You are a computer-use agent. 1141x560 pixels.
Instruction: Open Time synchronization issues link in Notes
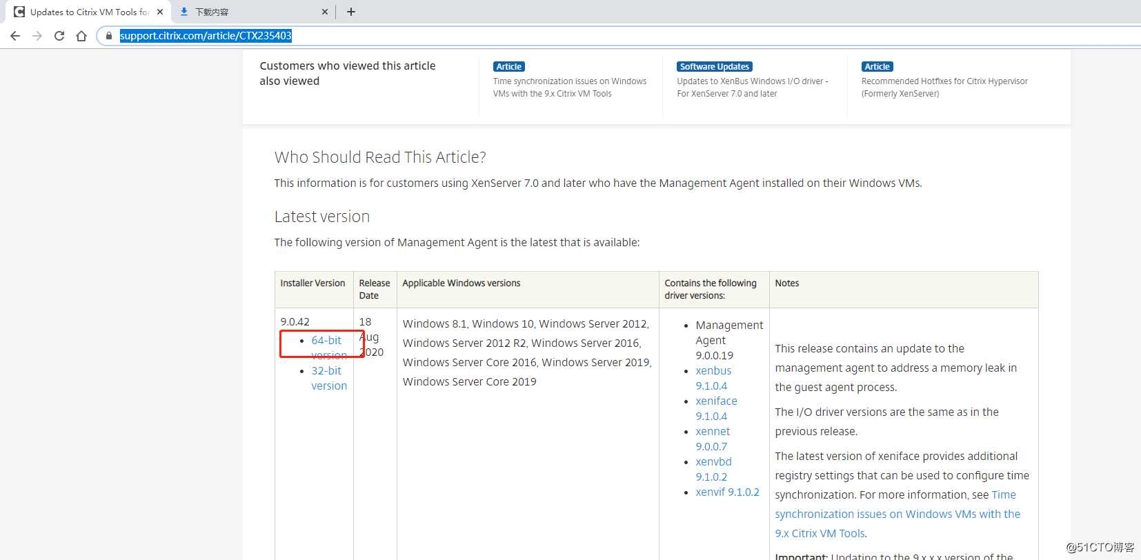pos(897,514)
